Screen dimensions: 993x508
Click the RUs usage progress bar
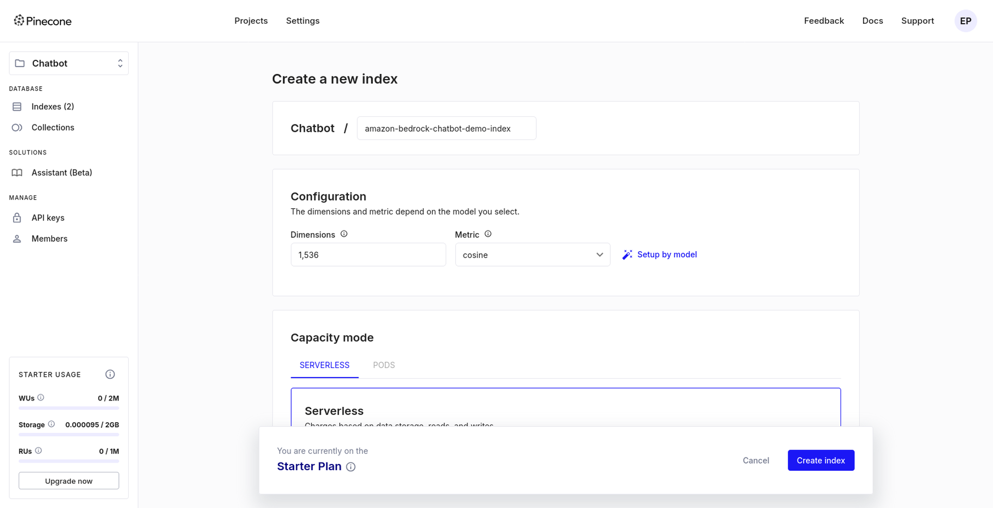click(69, 461)
